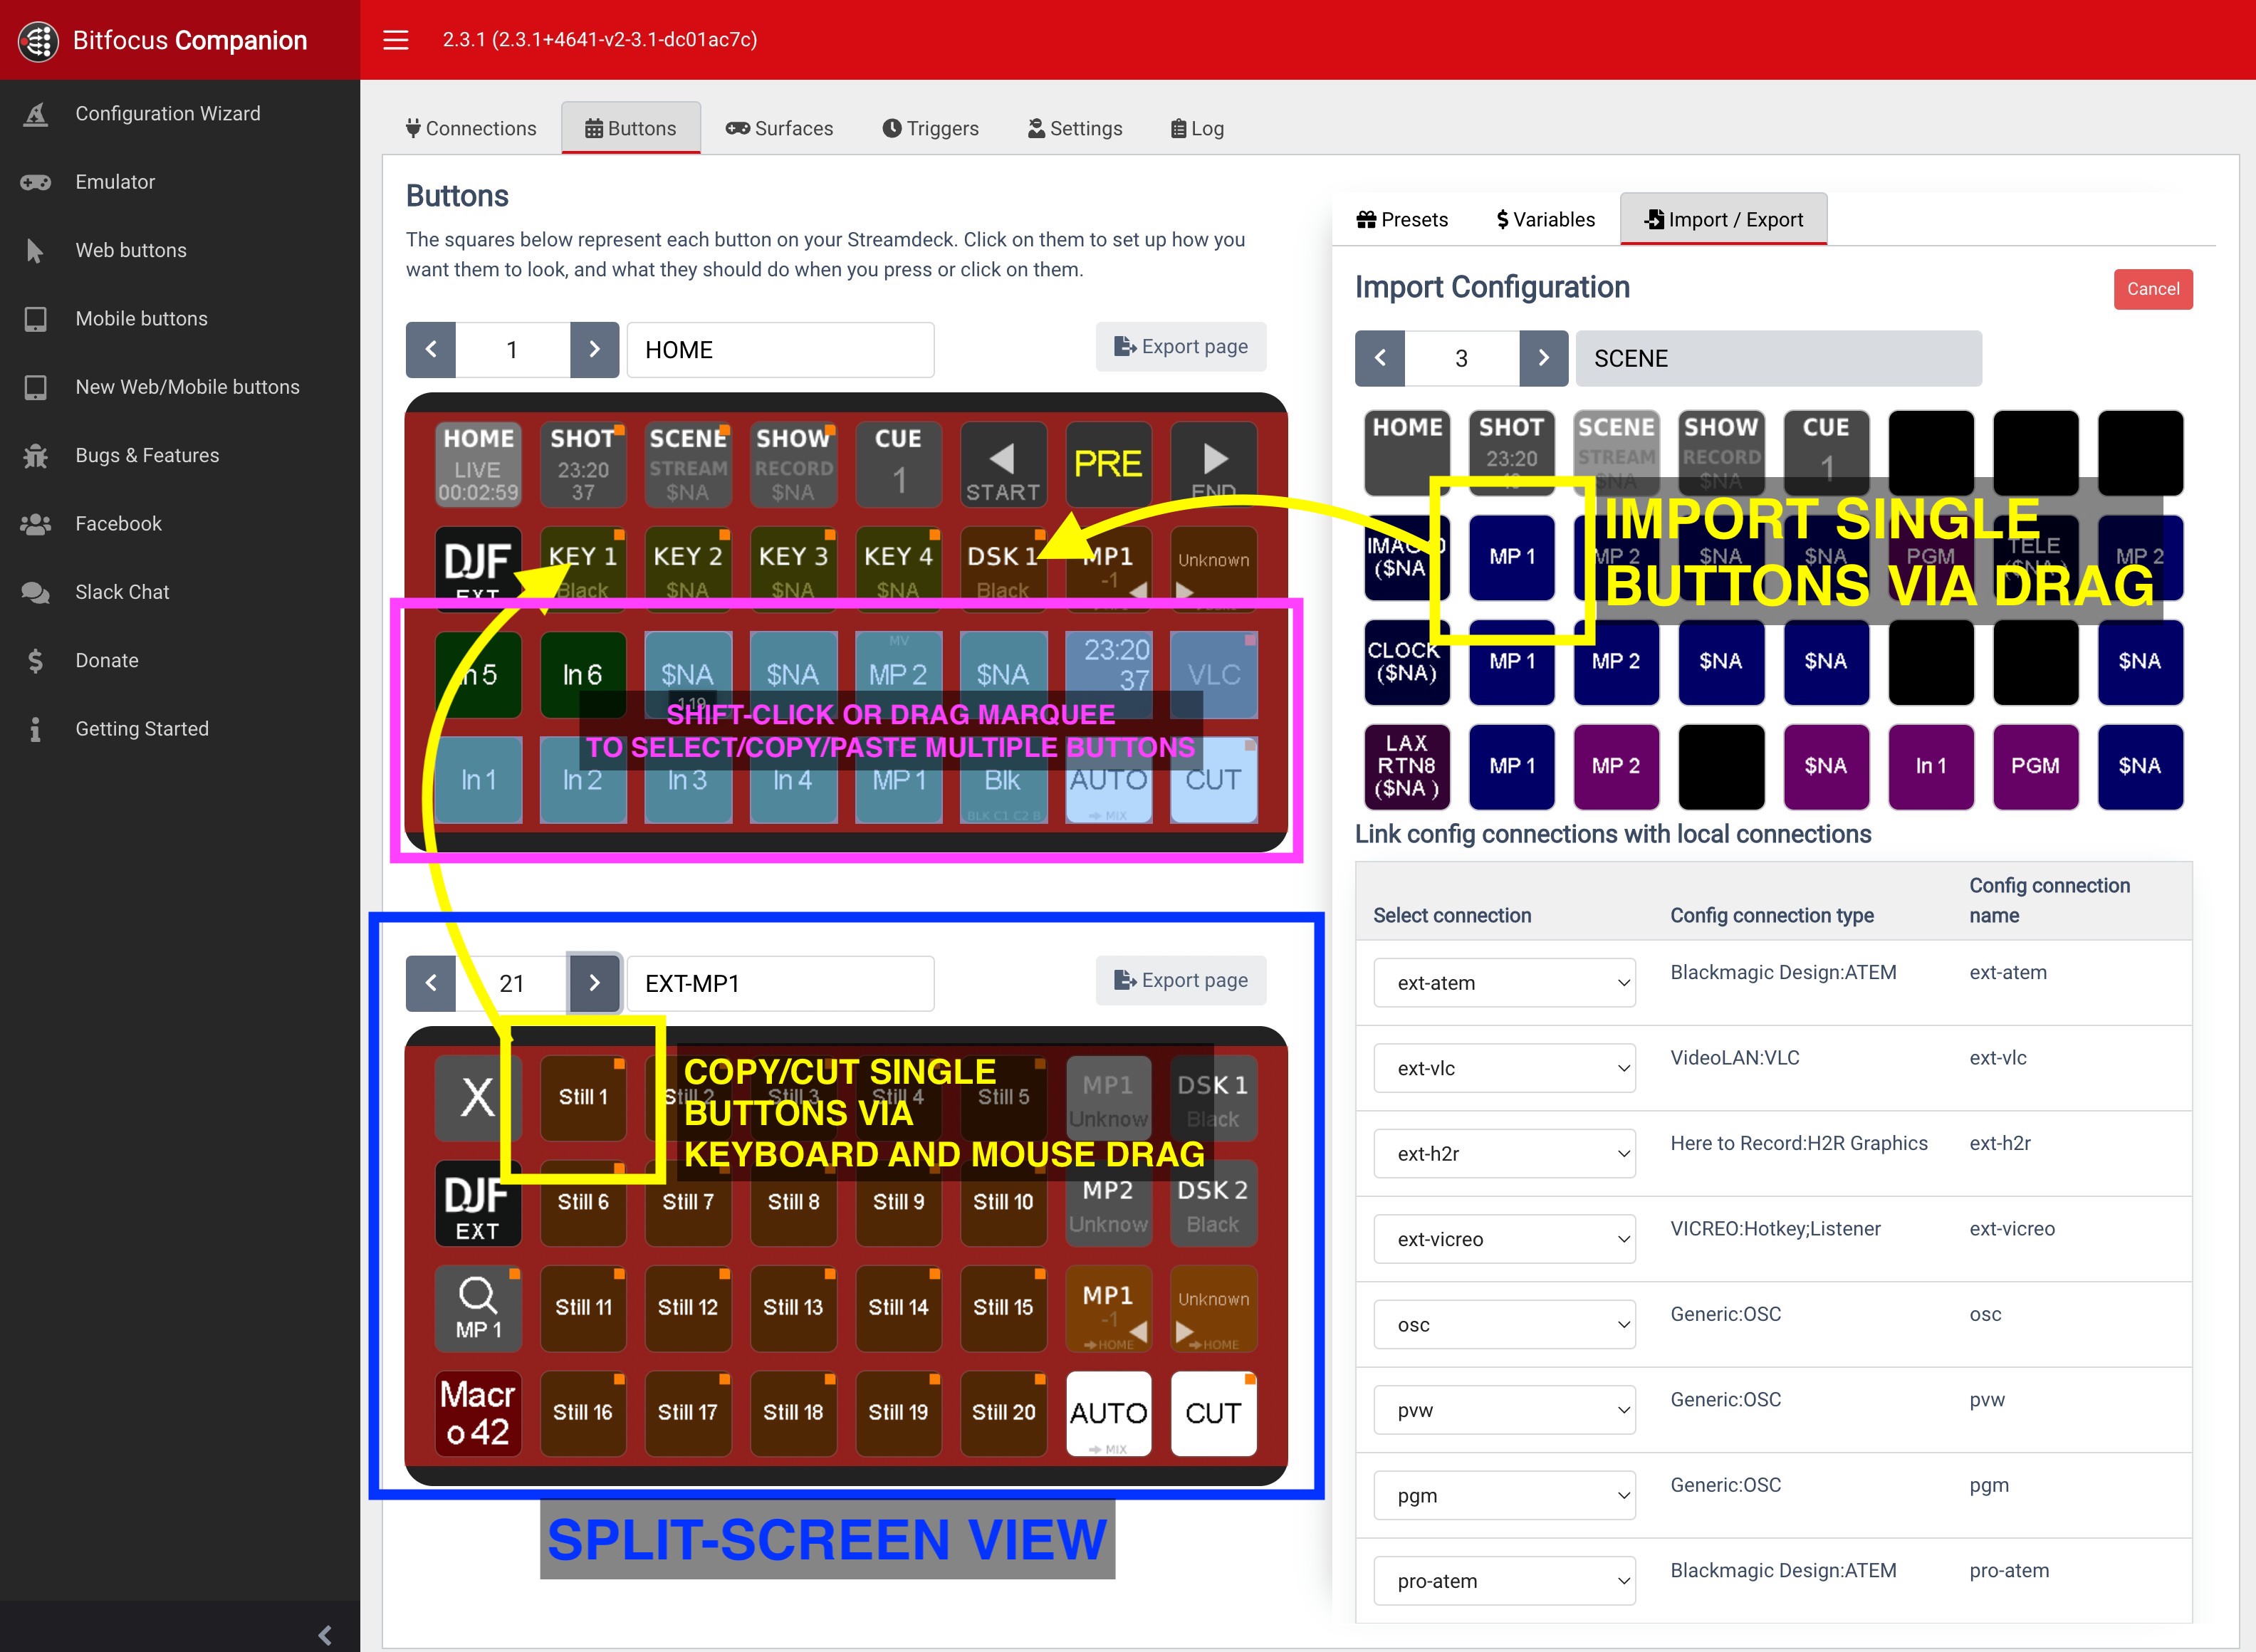Screen dimensions: 2256x1652
Task: Click the Web buttons sidebar icon
Action: tap(36, 250)
